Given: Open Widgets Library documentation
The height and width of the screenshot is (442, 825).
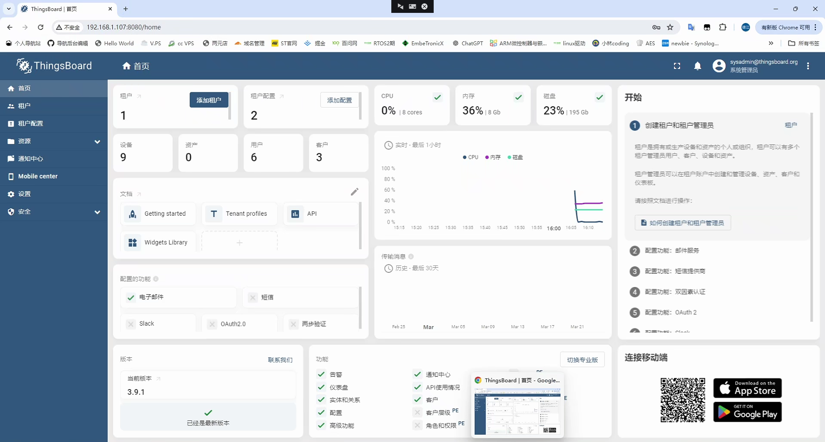Looking at the screenshot, I should coord(158,242).
